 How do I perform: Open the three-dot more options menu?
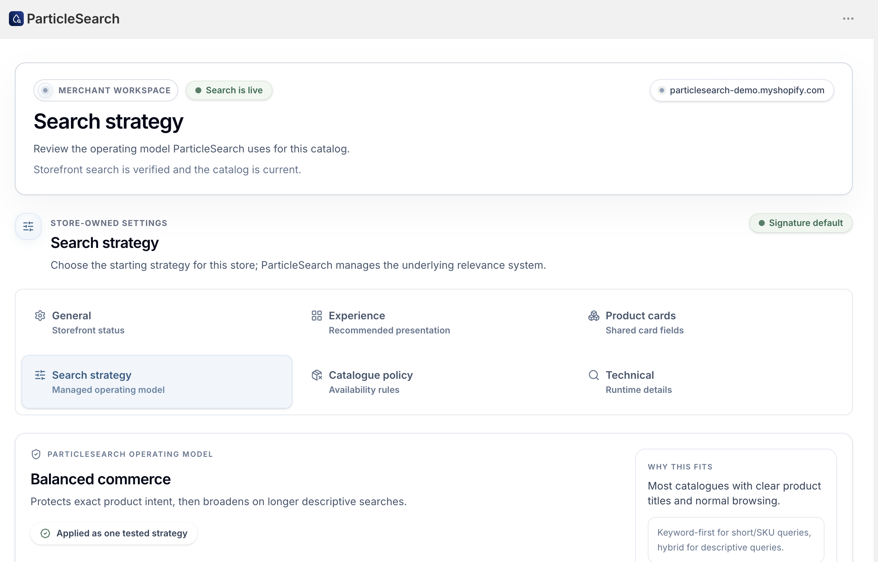[x=848, y=19]
